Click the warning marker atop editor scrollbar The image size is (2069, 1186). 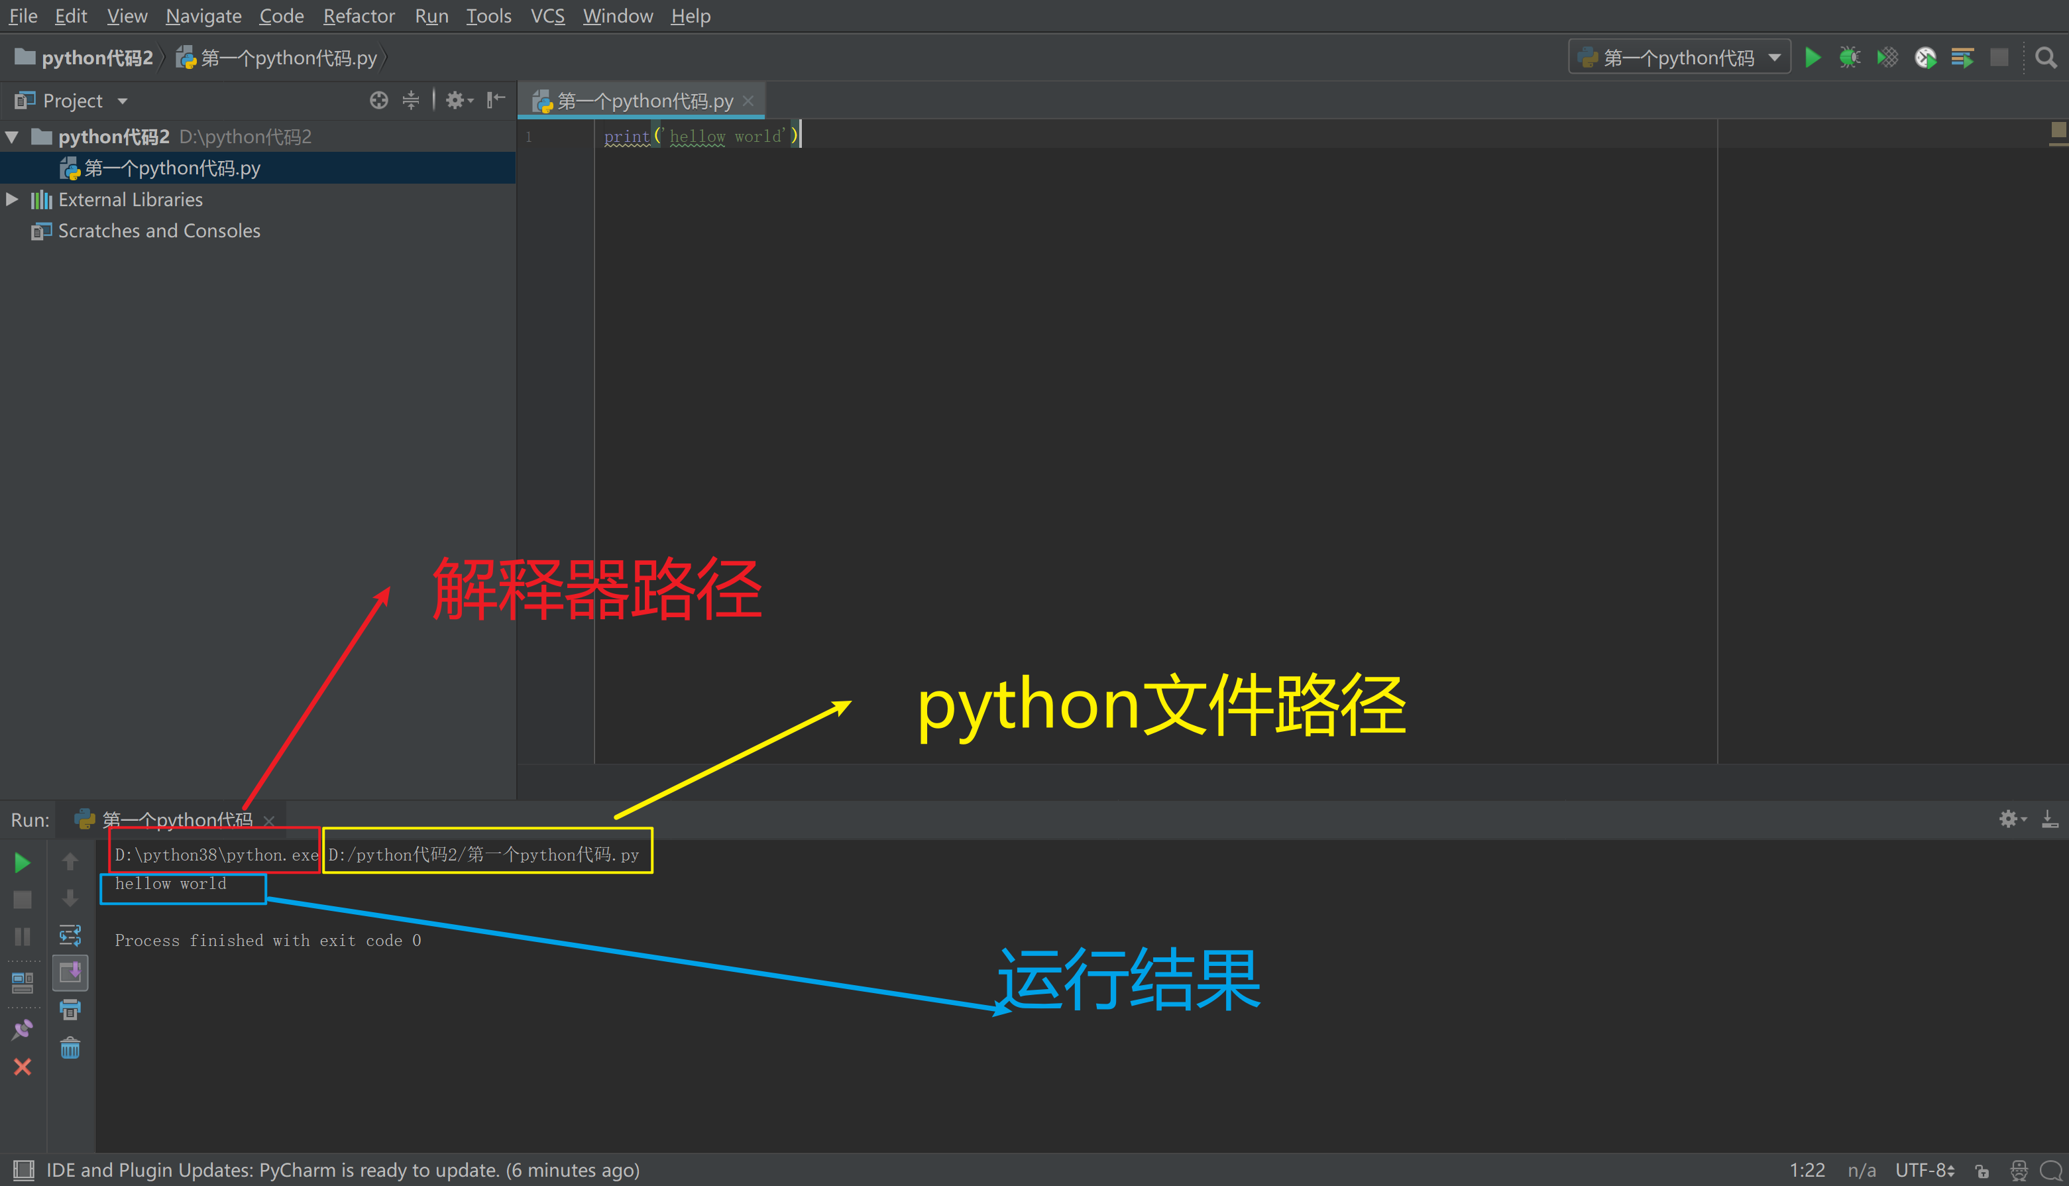point(2059,129)
